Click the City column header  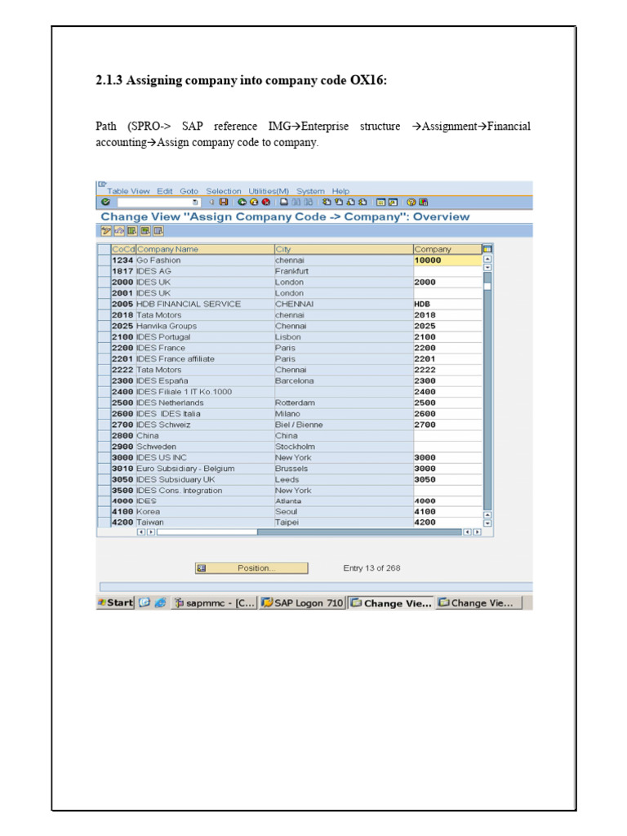tap(344, 249)
